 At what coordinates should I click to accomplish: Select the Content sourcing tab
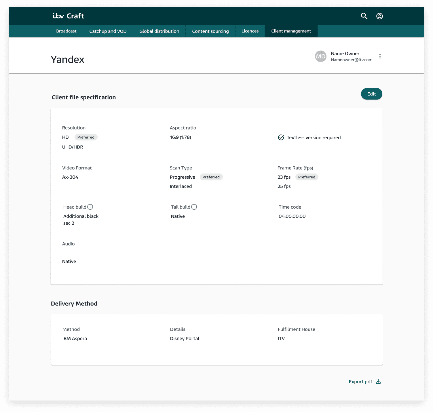(210, 31)
